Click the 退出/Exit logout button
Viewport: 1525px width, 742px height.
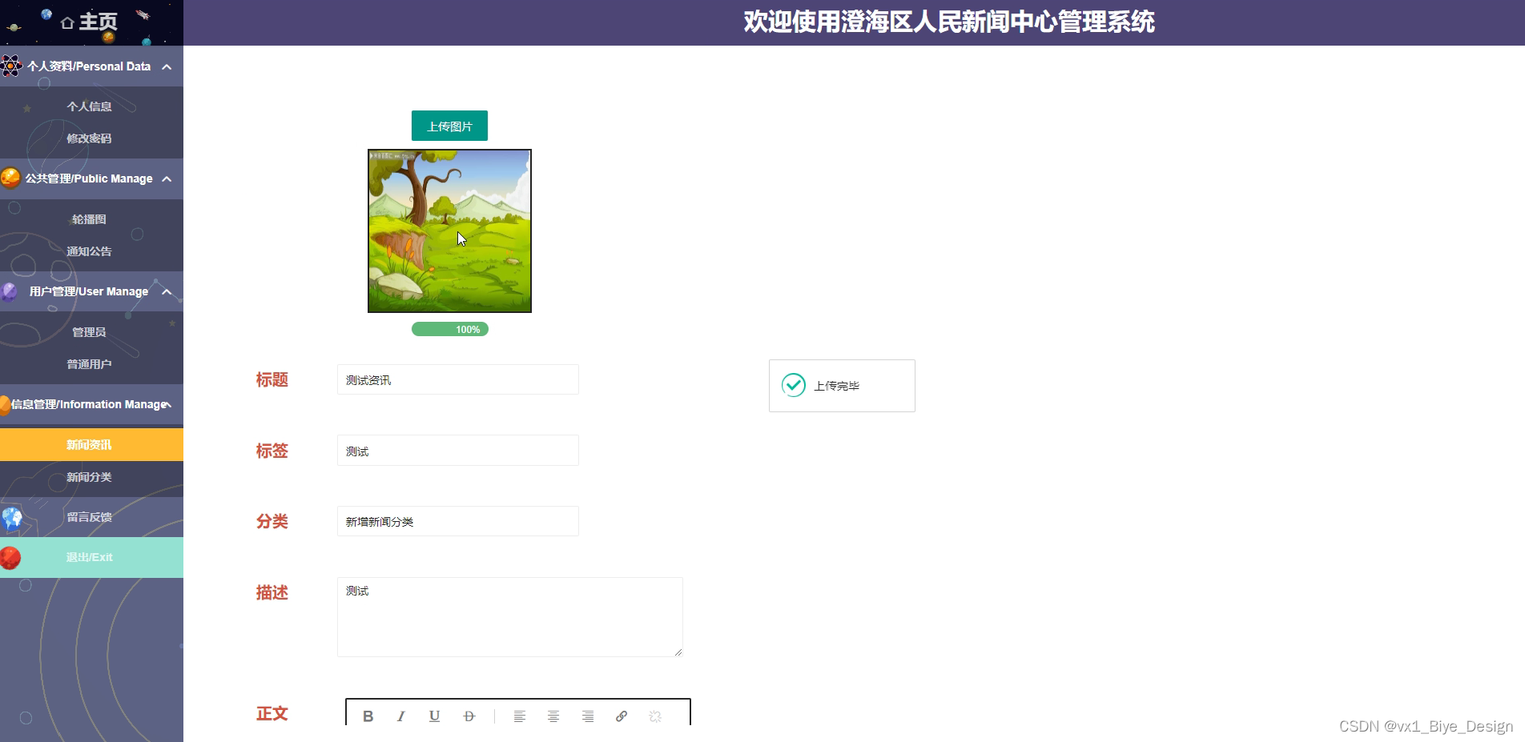(91, 557)
